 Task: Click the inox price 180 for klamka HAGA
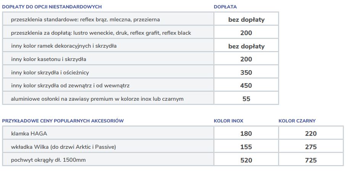(x=246, y=134)
